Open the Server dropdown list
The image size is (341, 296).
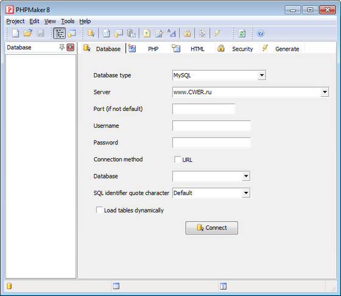coord(325,92)
